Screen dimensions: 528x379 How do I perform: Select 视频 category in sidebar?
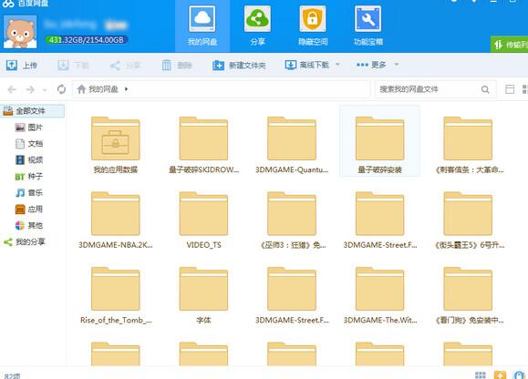pyautogui.click(x=29, y=159)
